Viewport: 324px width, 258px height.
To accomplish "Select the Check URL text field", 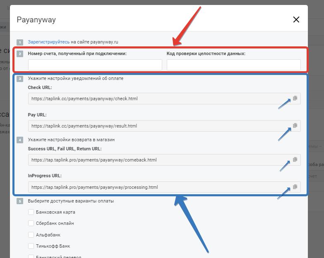I will (x=164, y=99).
